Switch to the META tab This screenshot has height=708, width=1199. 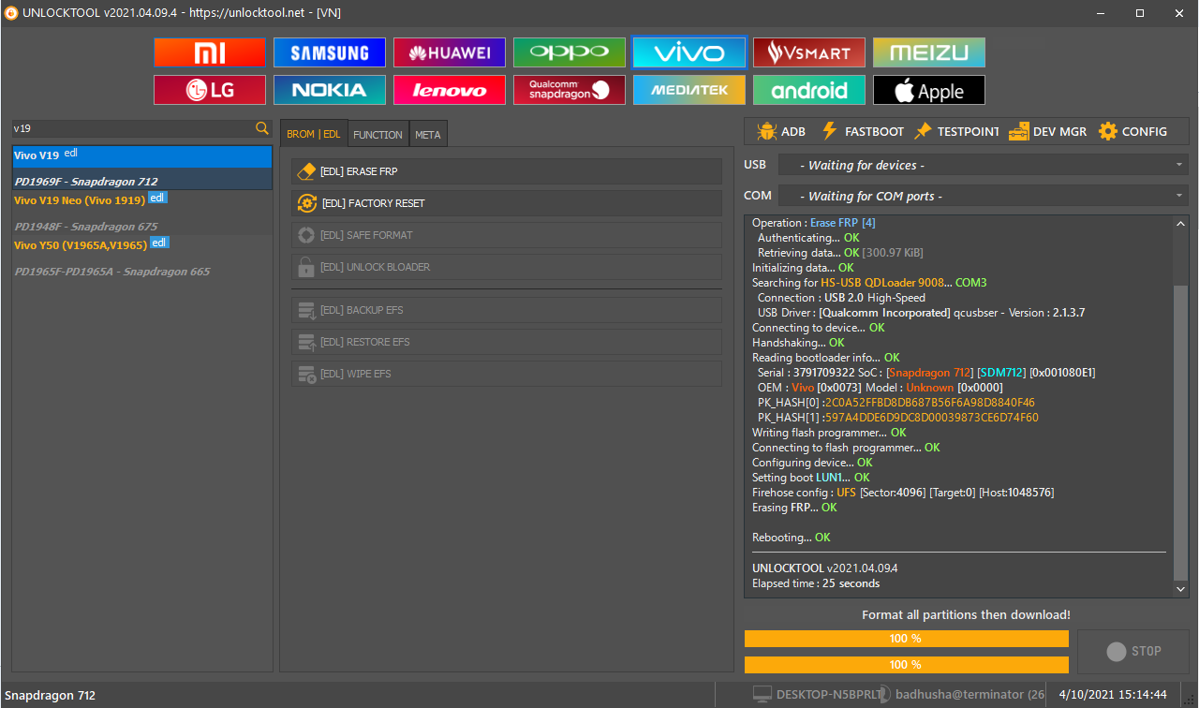428,135
